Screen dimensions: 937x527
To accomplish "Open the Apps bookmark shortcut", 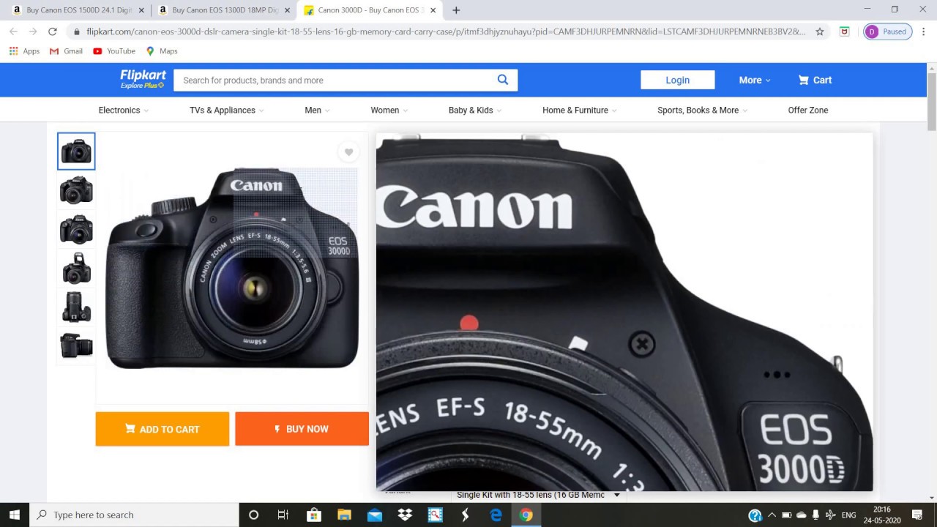I will click(x=24, y=51).
